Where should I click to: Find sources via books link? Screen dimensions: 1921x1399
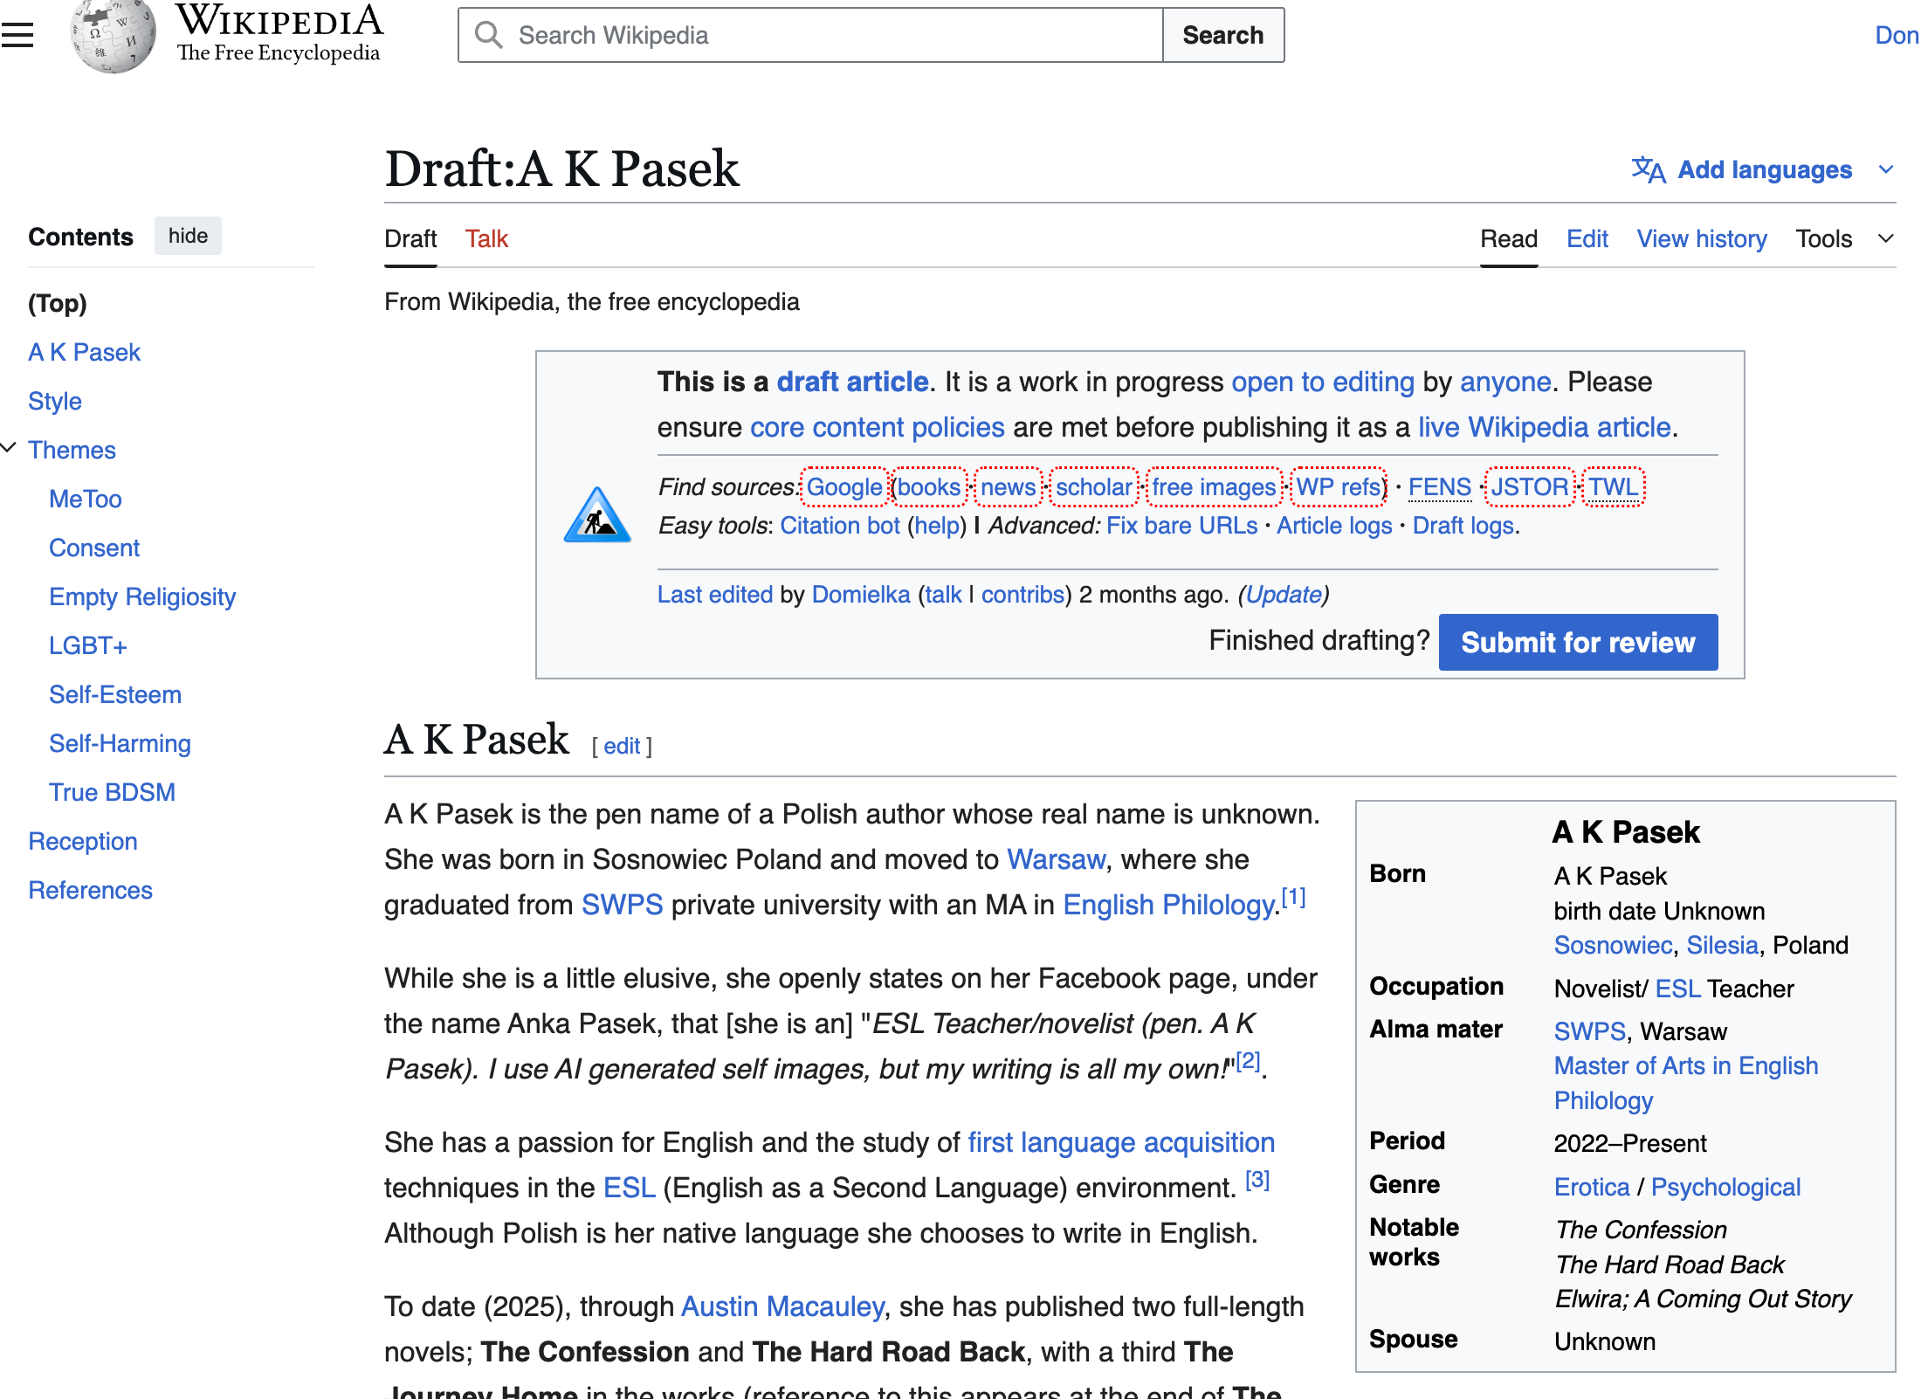point(929,486)
